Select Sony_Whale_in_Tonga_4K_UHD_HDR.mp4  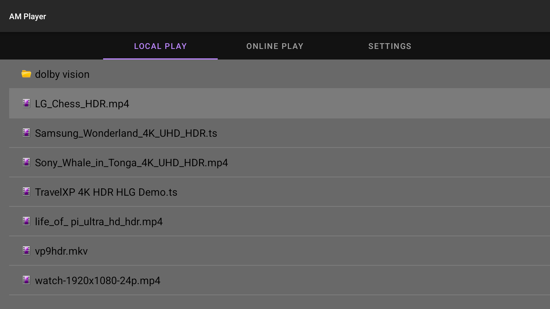pyautogui.click(x=131, y=163)
